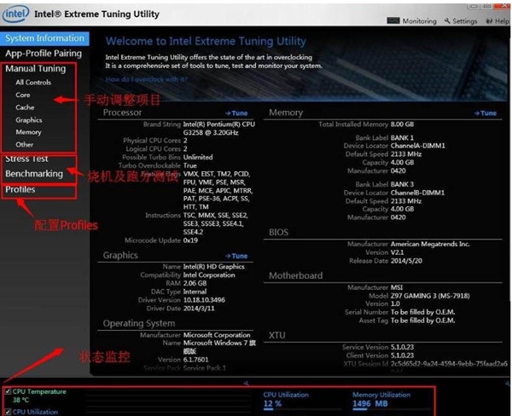This screenshot has width=512, height=416.
Task: Select All Controls under Manual Tuning
Action: tap(33, 82)
